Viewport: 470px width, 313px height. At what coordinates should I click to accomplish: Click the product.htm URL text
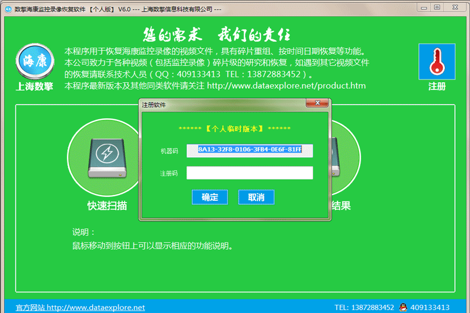coord(286,86)
